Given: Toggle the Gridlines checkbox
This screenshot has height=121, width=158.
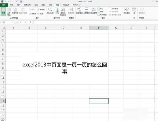Looking at the screenshot, I should pyautogui.click(x=33, y=14).
